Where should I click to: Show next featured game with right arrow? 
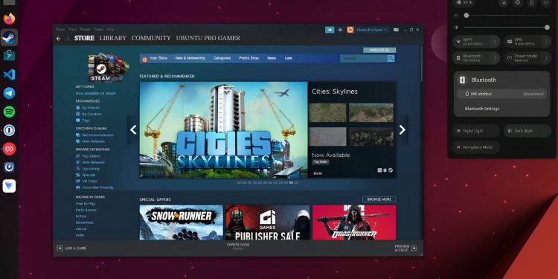(x=402, y=130)
